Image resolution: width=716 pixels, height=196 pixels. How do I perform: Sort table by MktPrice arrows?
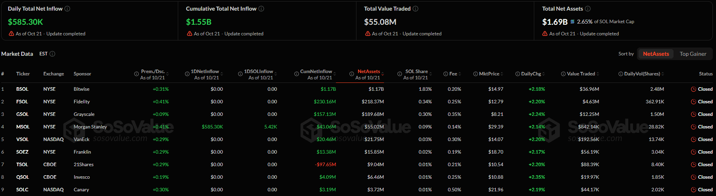(x=502, y=74)
